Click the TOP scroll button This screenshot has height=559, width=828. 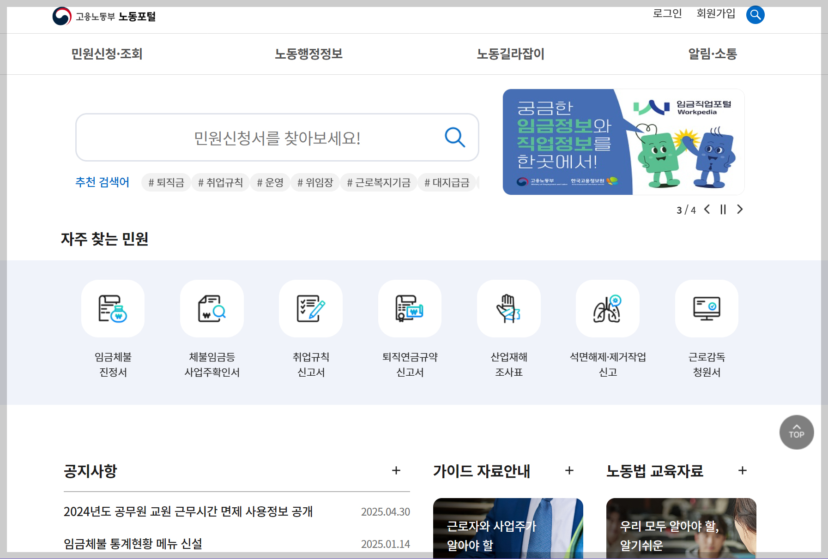796,432
